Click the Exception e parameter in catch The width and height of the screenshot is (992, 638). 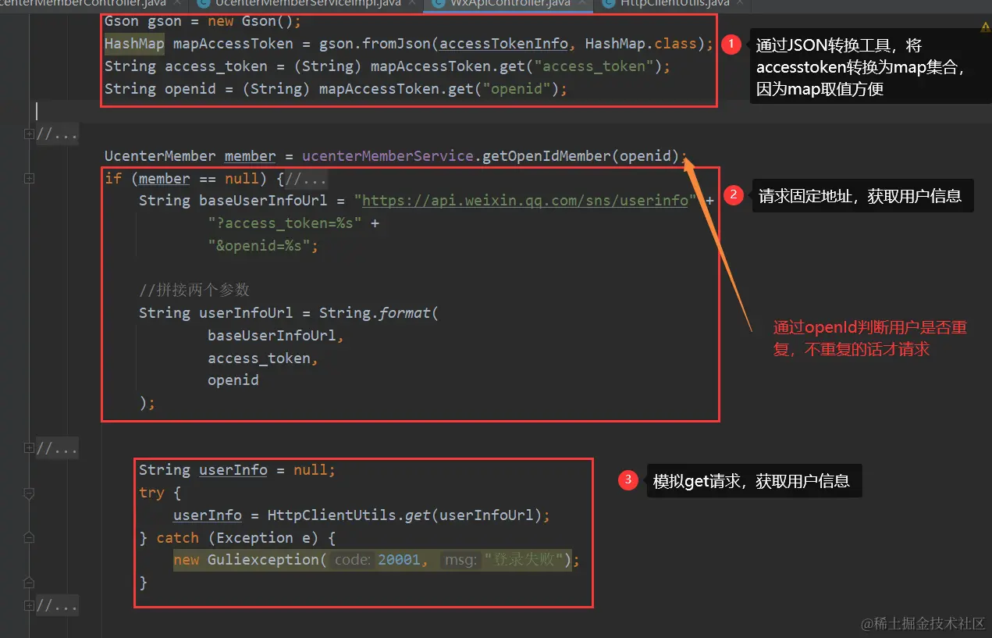click(263, 538)
